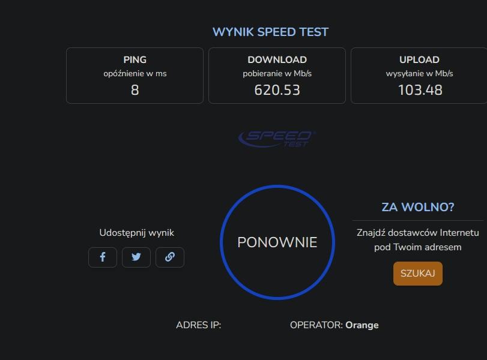Share the result on Facebook
This screenshot has height=360, width=487.
pyautogui.click(x=103, y=257)
